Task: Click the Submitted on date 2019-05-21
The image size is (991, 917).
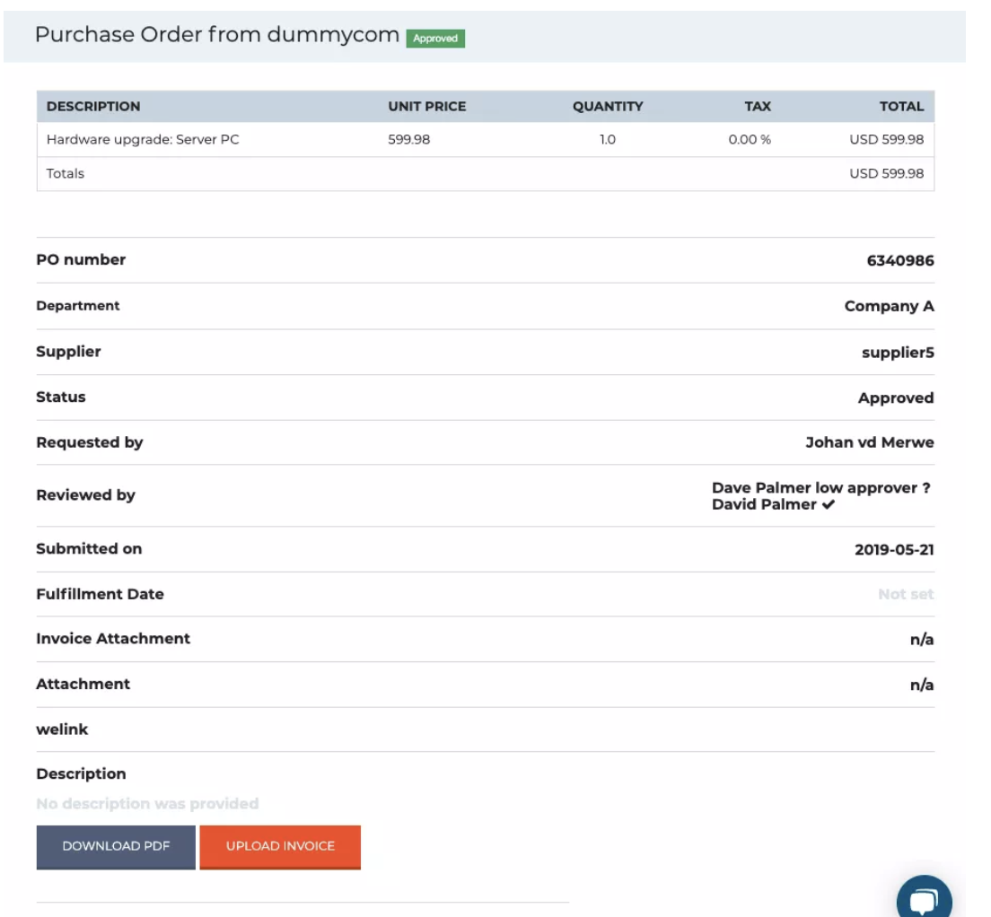Action: pyautogui.click(x=894, y=549)
